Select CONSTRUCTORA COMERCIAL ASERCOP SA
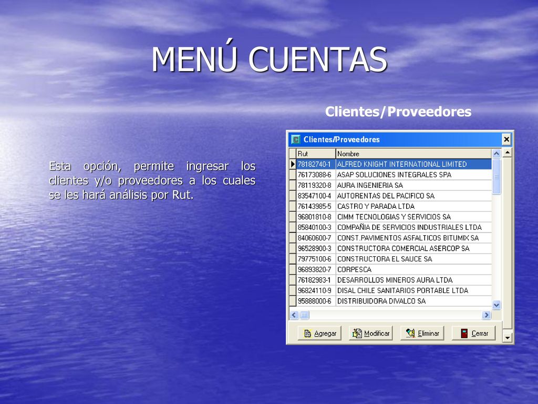This screenshot has height=404, width=538. coord(413,248)
